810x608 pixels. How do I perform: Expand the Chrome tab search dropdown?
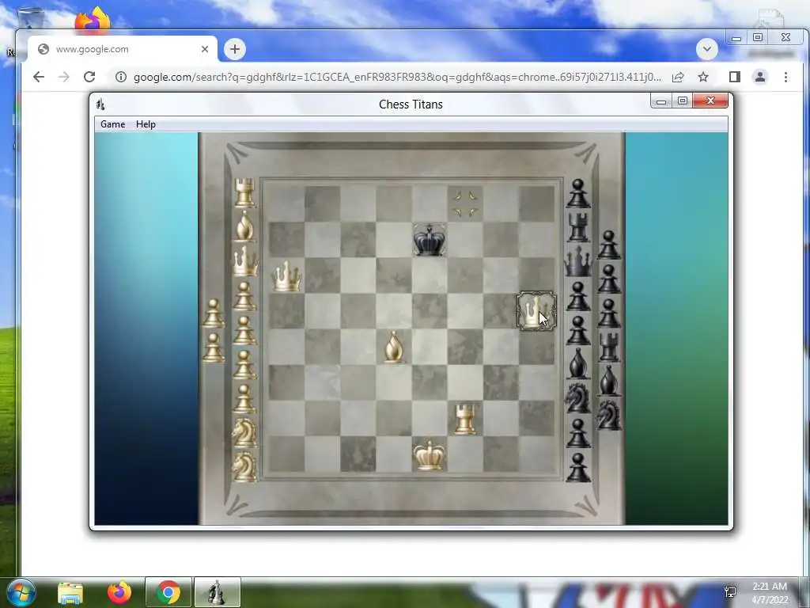tap(707, 49)
